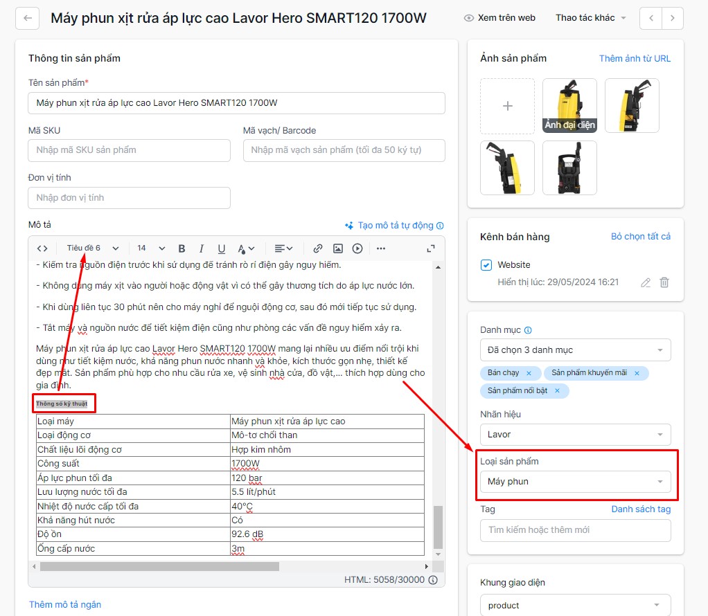This screenshot has height=616, width=708.
Task: Click the info icon beside Tạo mô tả tự động
Action: (x=440, y=225)
